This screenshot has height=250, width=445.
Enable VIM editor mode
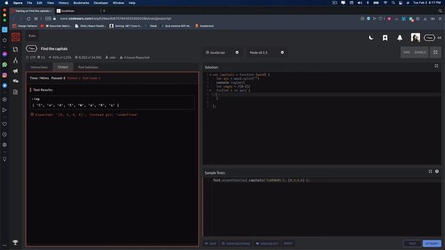click(x=406, y=53)
